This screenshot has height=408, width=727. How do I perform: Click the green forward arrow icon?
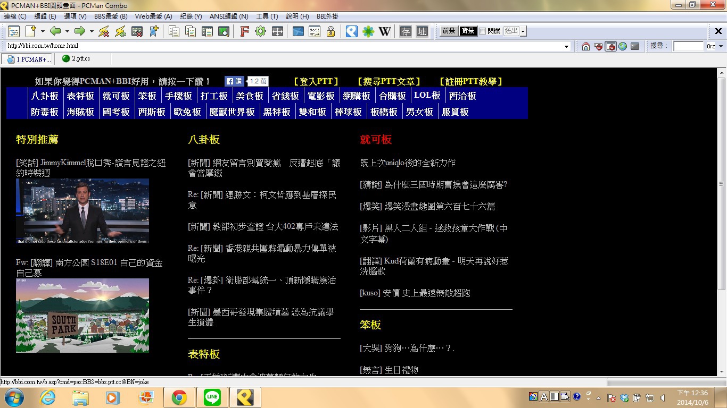[x=80, y=31]
